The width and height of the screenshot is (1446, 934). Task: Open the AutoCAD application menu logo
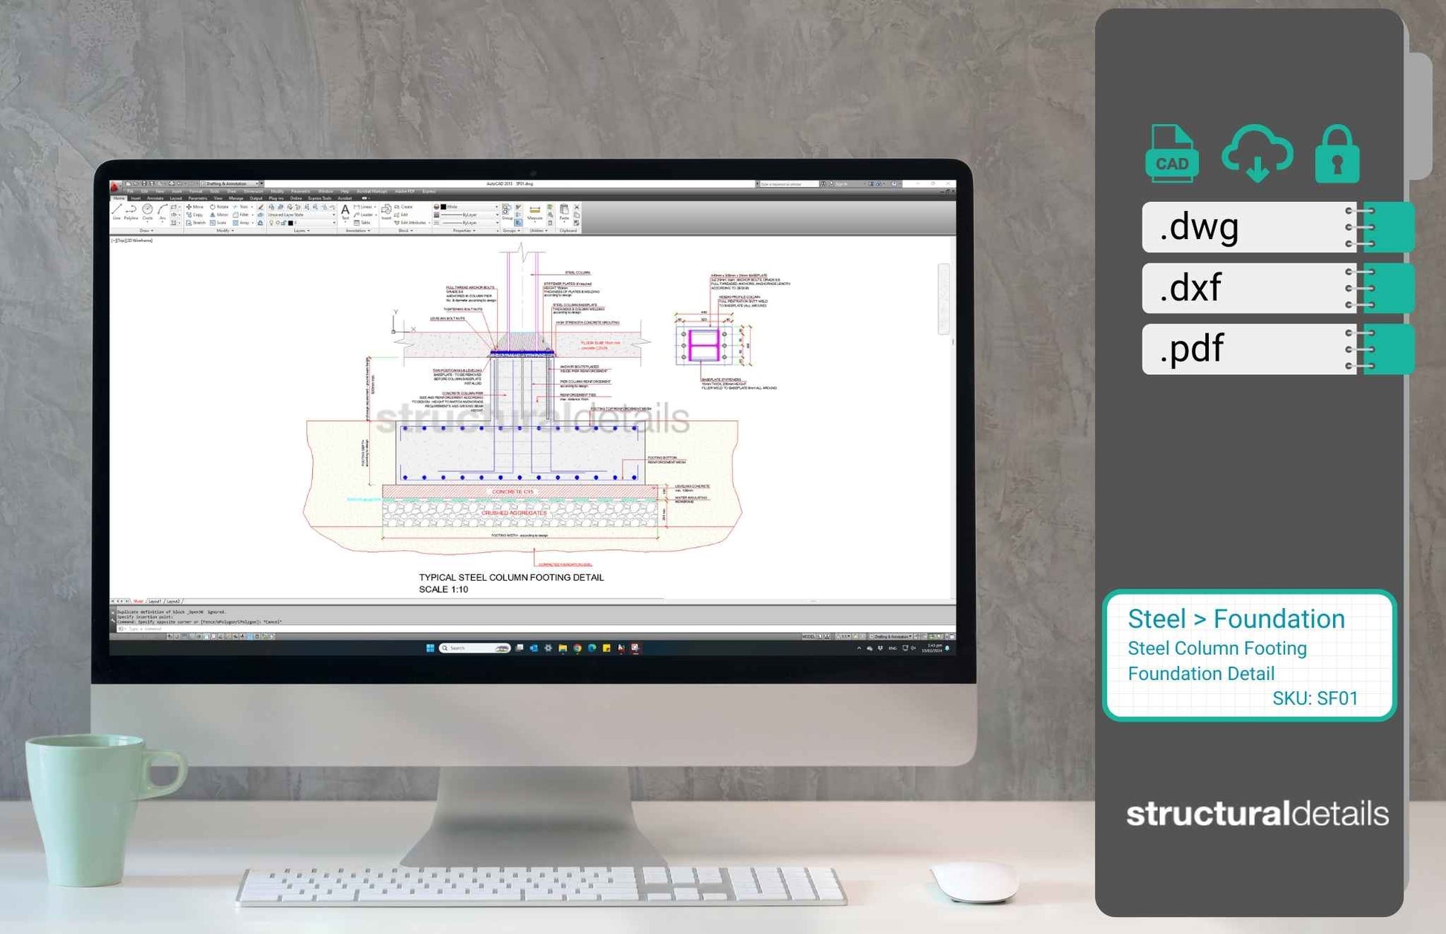click(115, 186)
